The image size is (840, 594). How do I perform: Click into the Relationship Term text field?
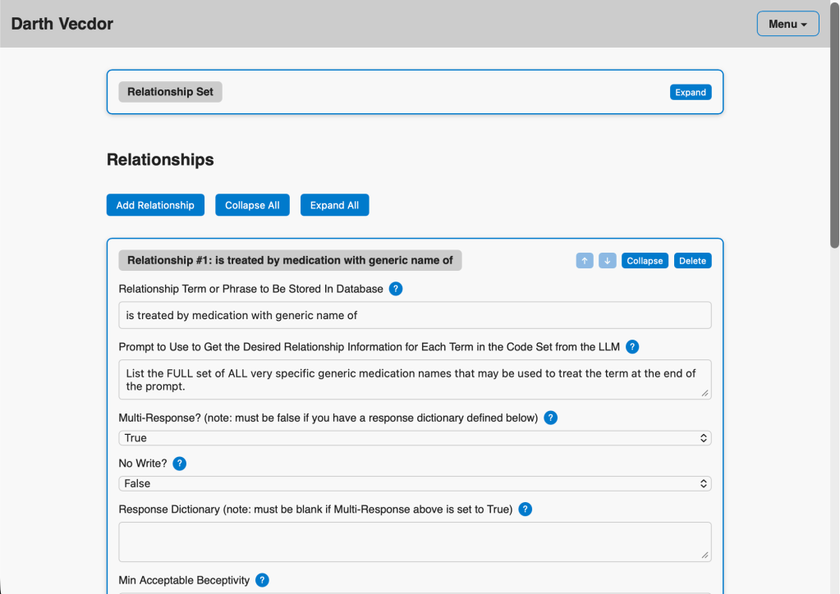click(415, 315)
